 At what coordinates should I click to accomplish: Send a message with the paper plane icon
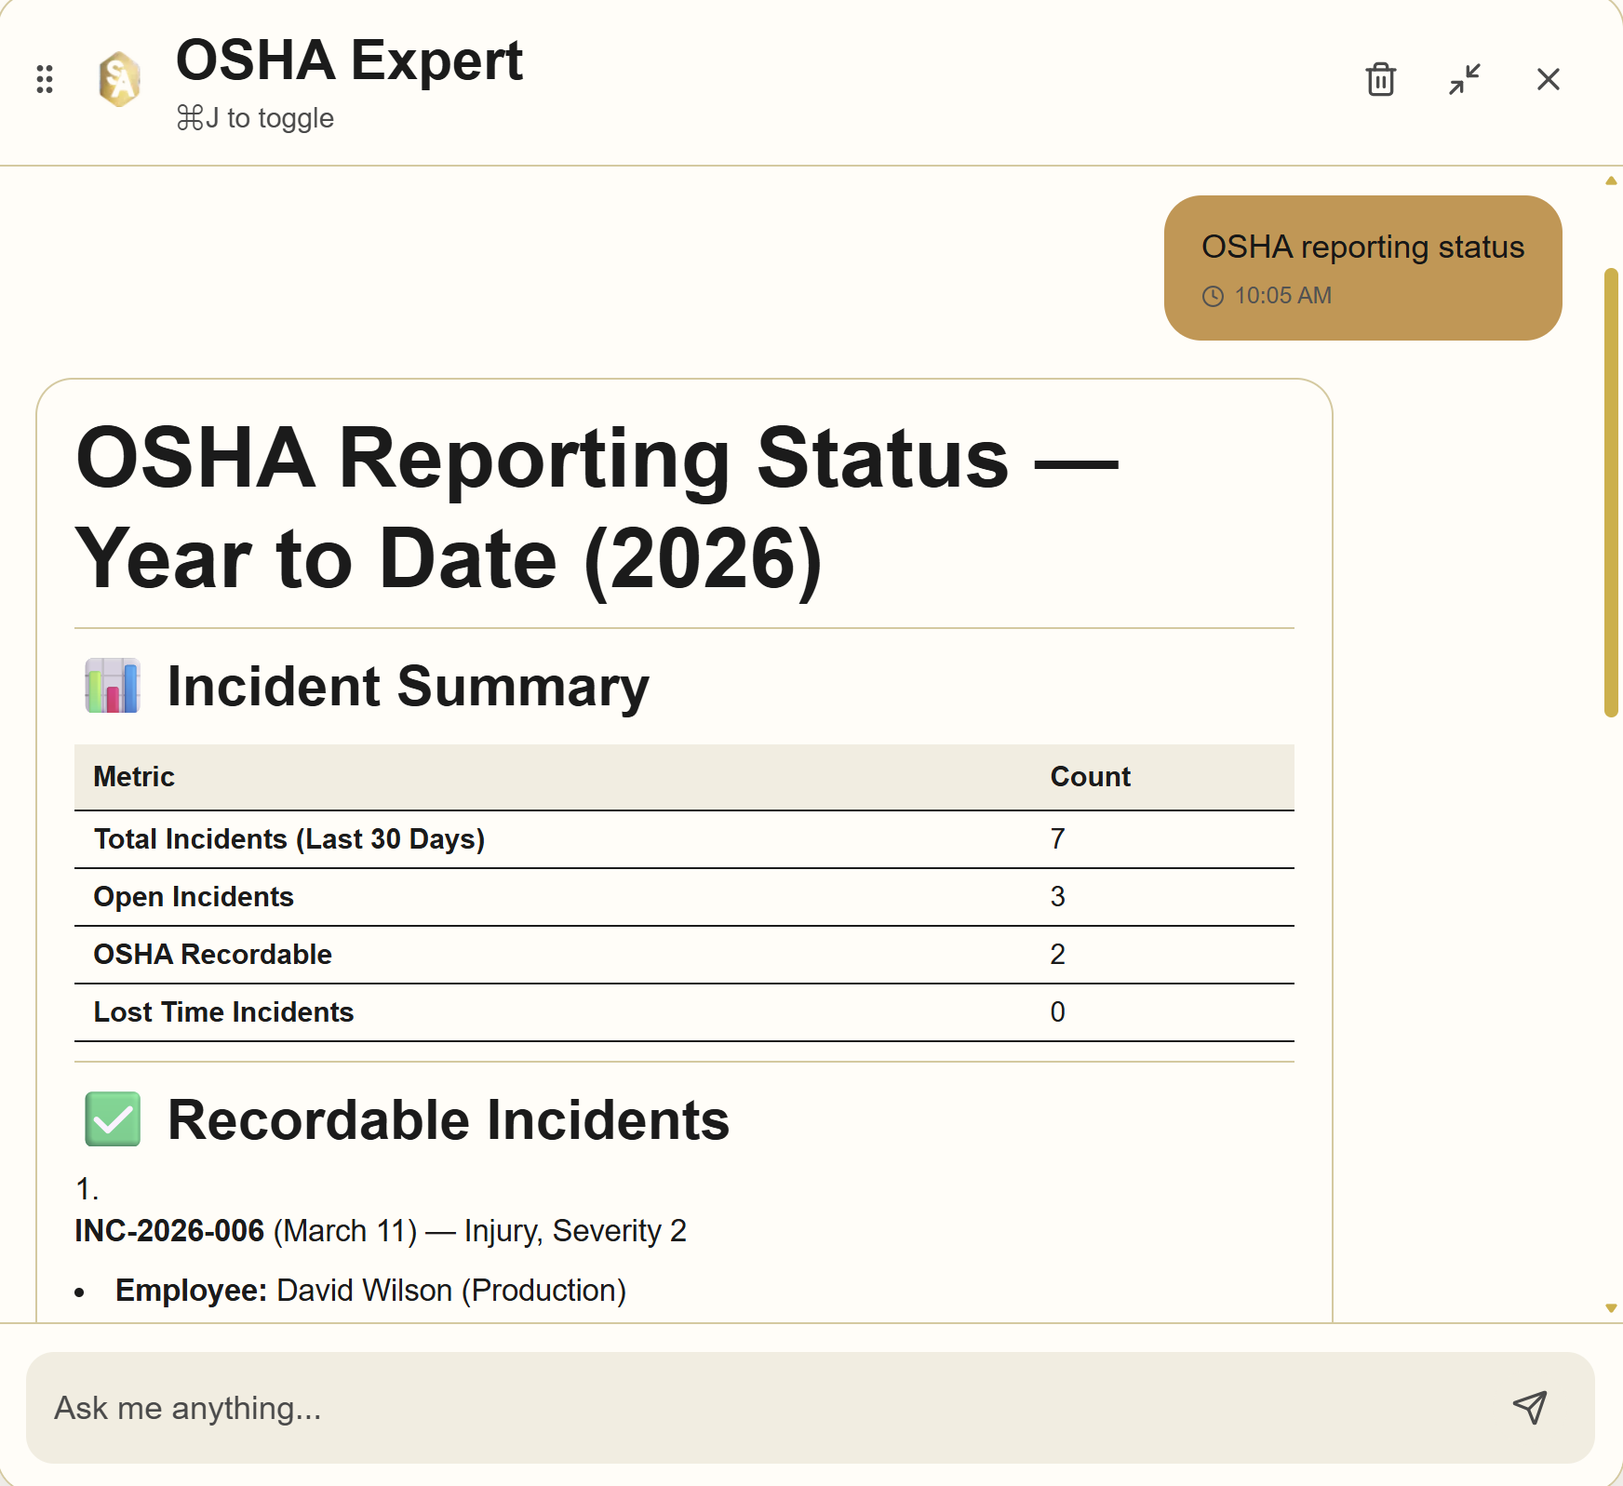pos(1529,1409)
